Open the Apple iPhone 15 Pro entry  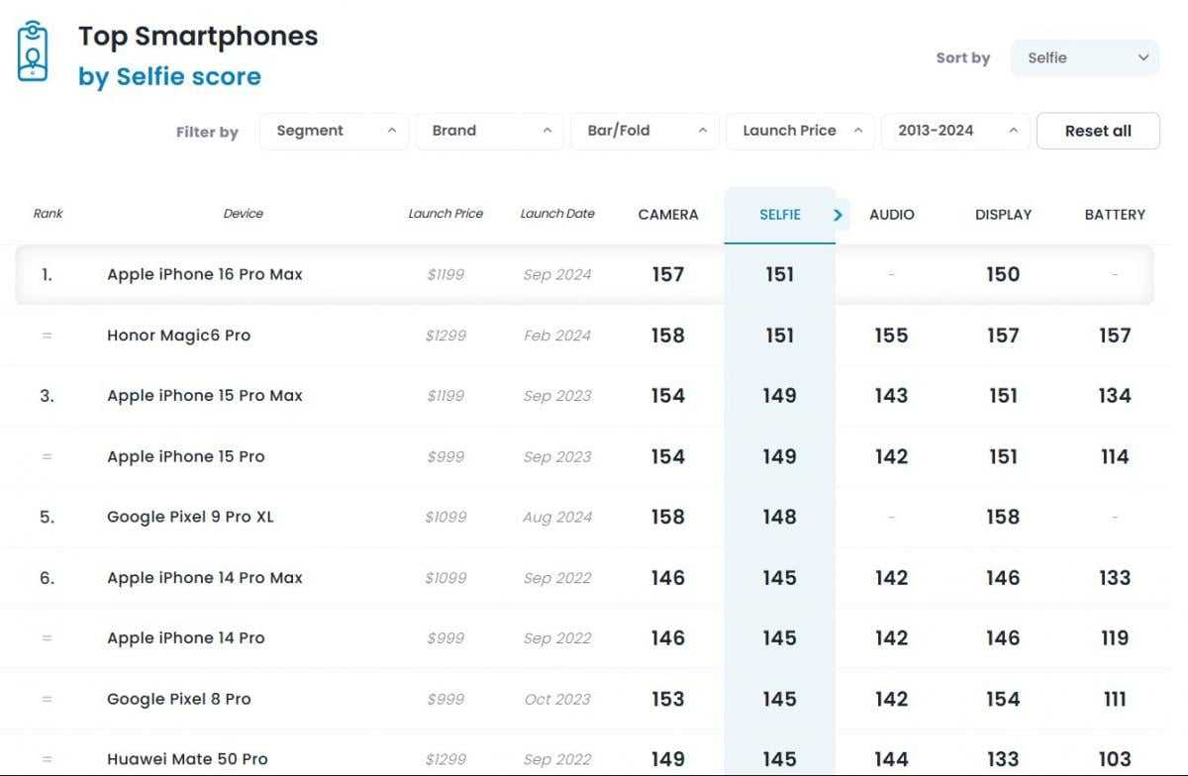(186, 456)
